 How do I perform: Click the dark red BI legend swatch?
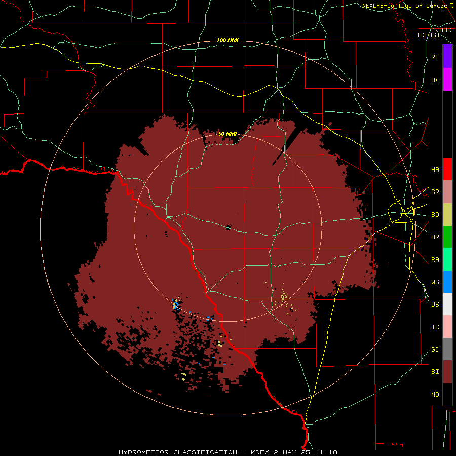pos(447,372)
